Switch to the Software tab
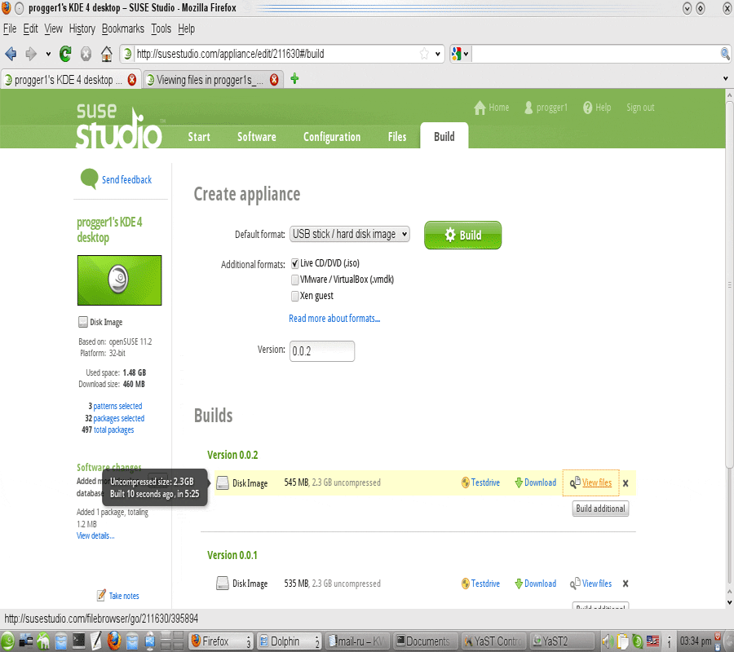734x652 pixels. [257, 137]
